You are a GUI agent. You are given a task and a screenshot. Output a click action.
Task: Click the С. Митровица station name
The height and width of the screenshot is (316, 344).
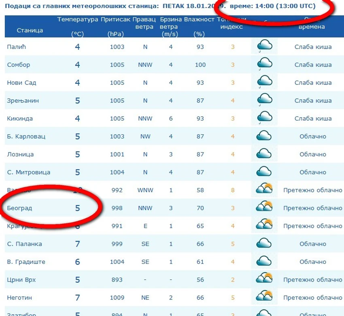pyautogui.click(x=28, y=172)
